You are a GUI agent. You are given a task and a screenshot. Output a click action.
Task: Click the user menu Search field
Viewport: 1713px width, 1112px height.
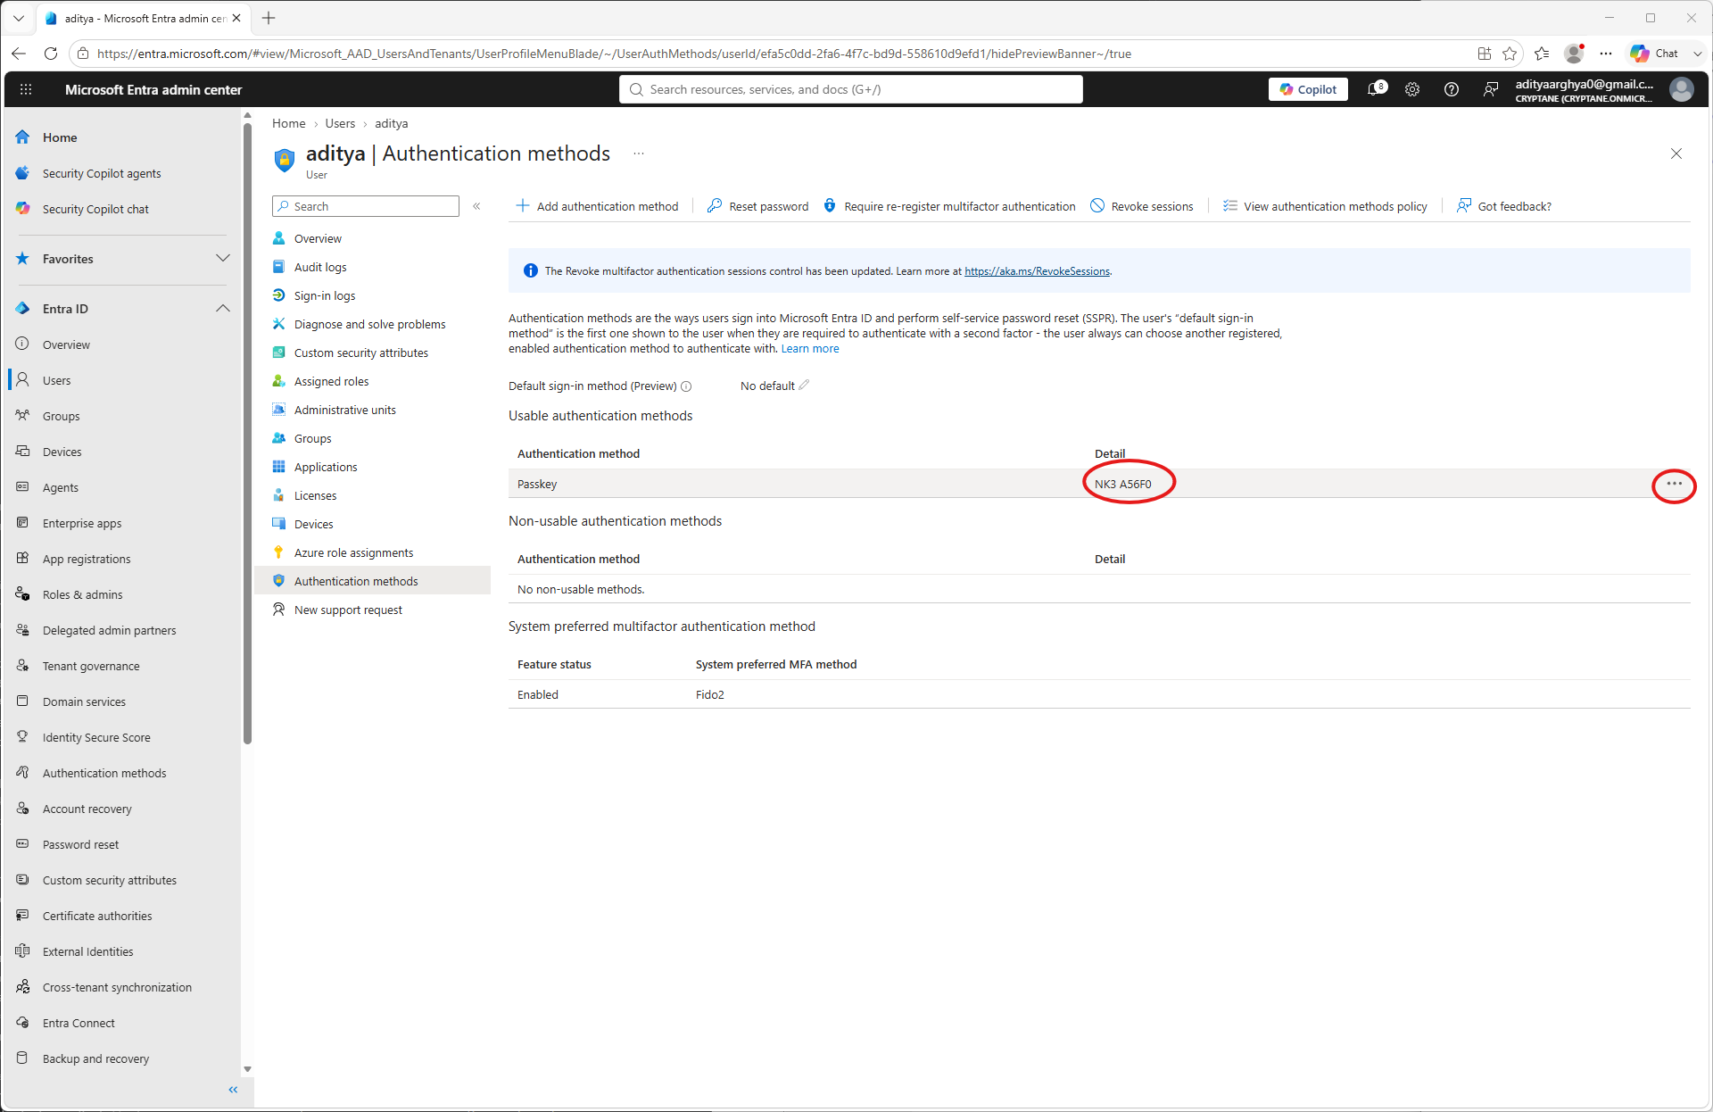[x=366, y=206]
